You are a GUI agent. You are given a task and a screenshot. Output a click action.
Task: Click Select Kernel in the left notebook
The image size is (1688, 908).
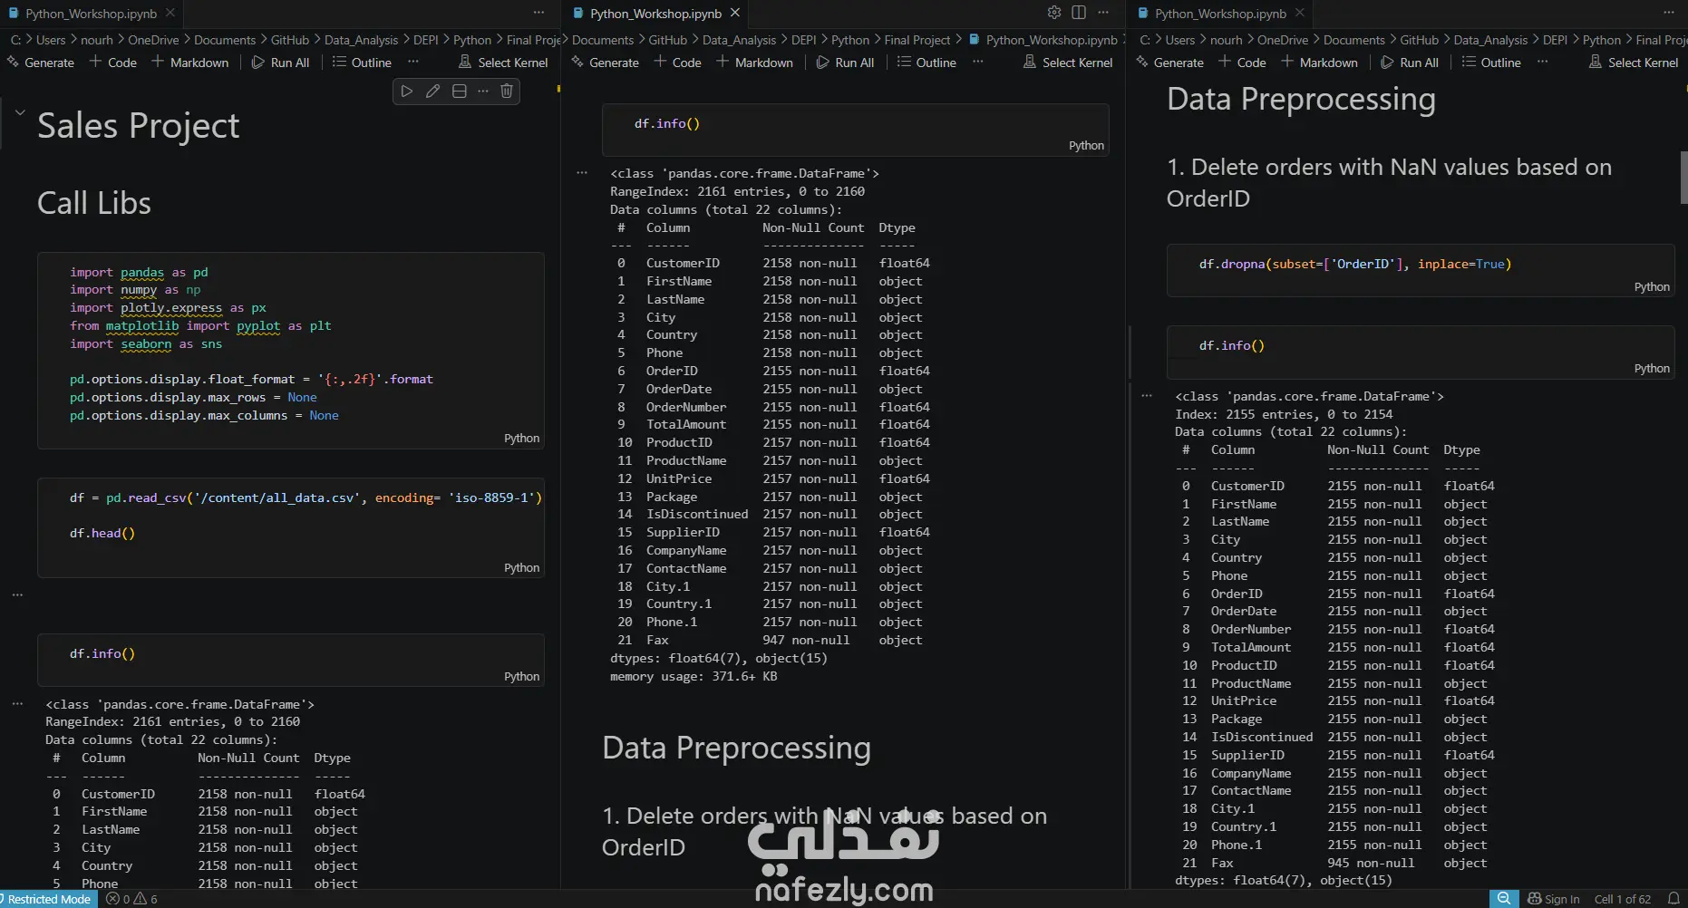pyautogui.click(x=503, y=63)
